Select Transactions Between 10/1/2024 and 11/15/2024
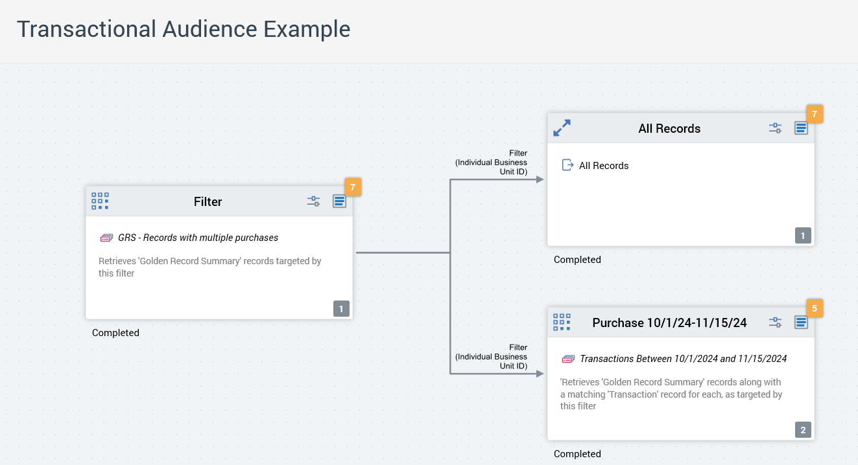This screenshot has height=465, width=858. (683, 359)
